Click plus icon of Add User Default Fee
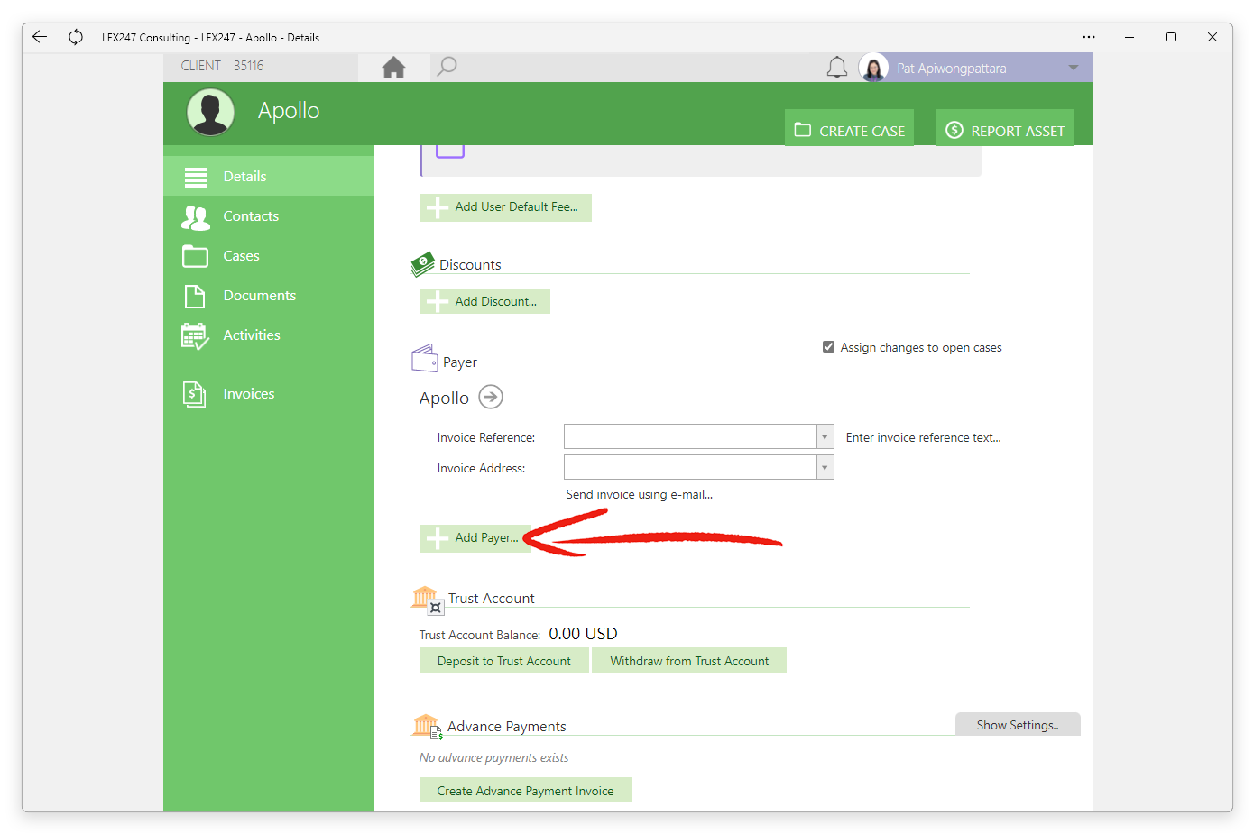This screenshot has height=834, width=1254. pos(438,207)
